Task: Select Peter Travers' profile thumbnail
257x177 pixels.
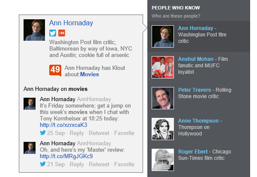Action: [x=163, y=98]
